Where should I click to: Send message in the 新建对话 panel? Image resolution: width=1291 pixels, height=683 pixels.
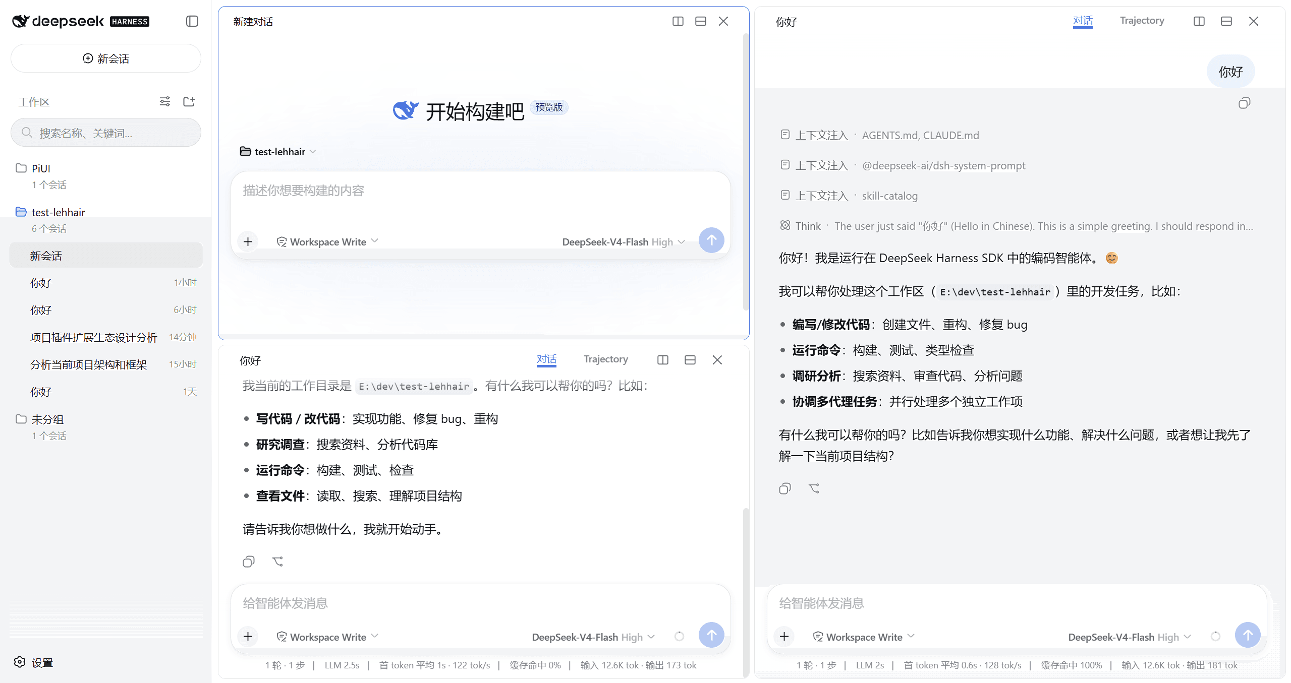tap(711, 240)
